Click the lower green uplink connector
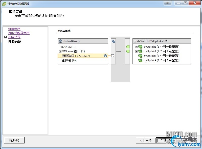This screenshot has width=202, height=149. tap(128, 51)
